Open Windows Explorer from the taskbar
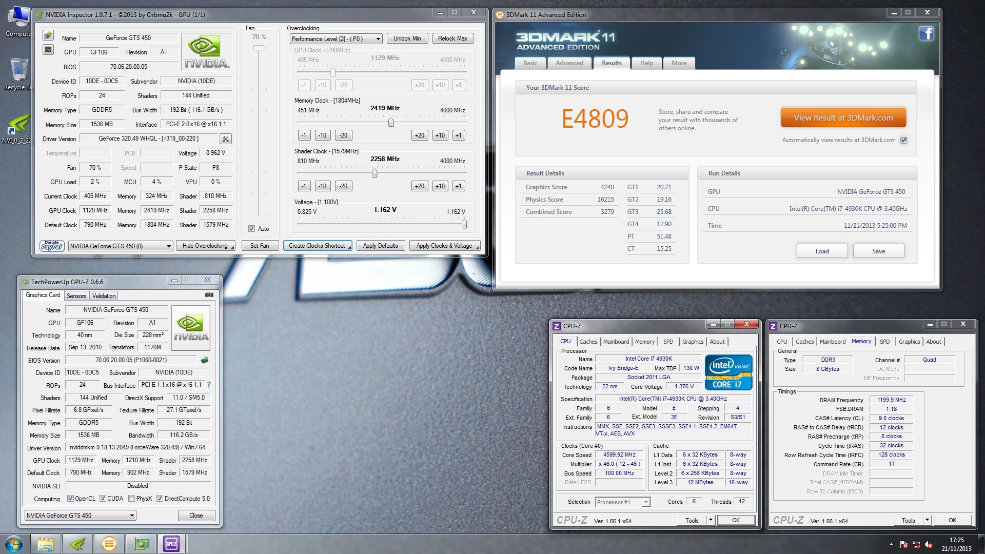The height and width of the screenshot is (554, 985). [x=46, y=544]
